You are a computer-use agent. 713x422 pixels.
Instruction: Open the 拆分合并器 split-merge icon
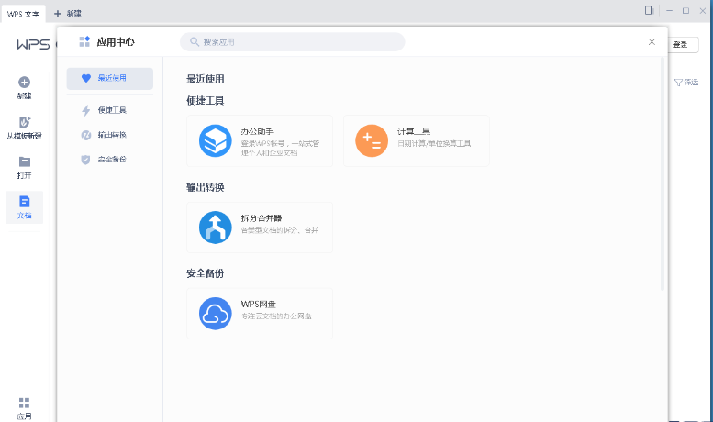[215, 228]
